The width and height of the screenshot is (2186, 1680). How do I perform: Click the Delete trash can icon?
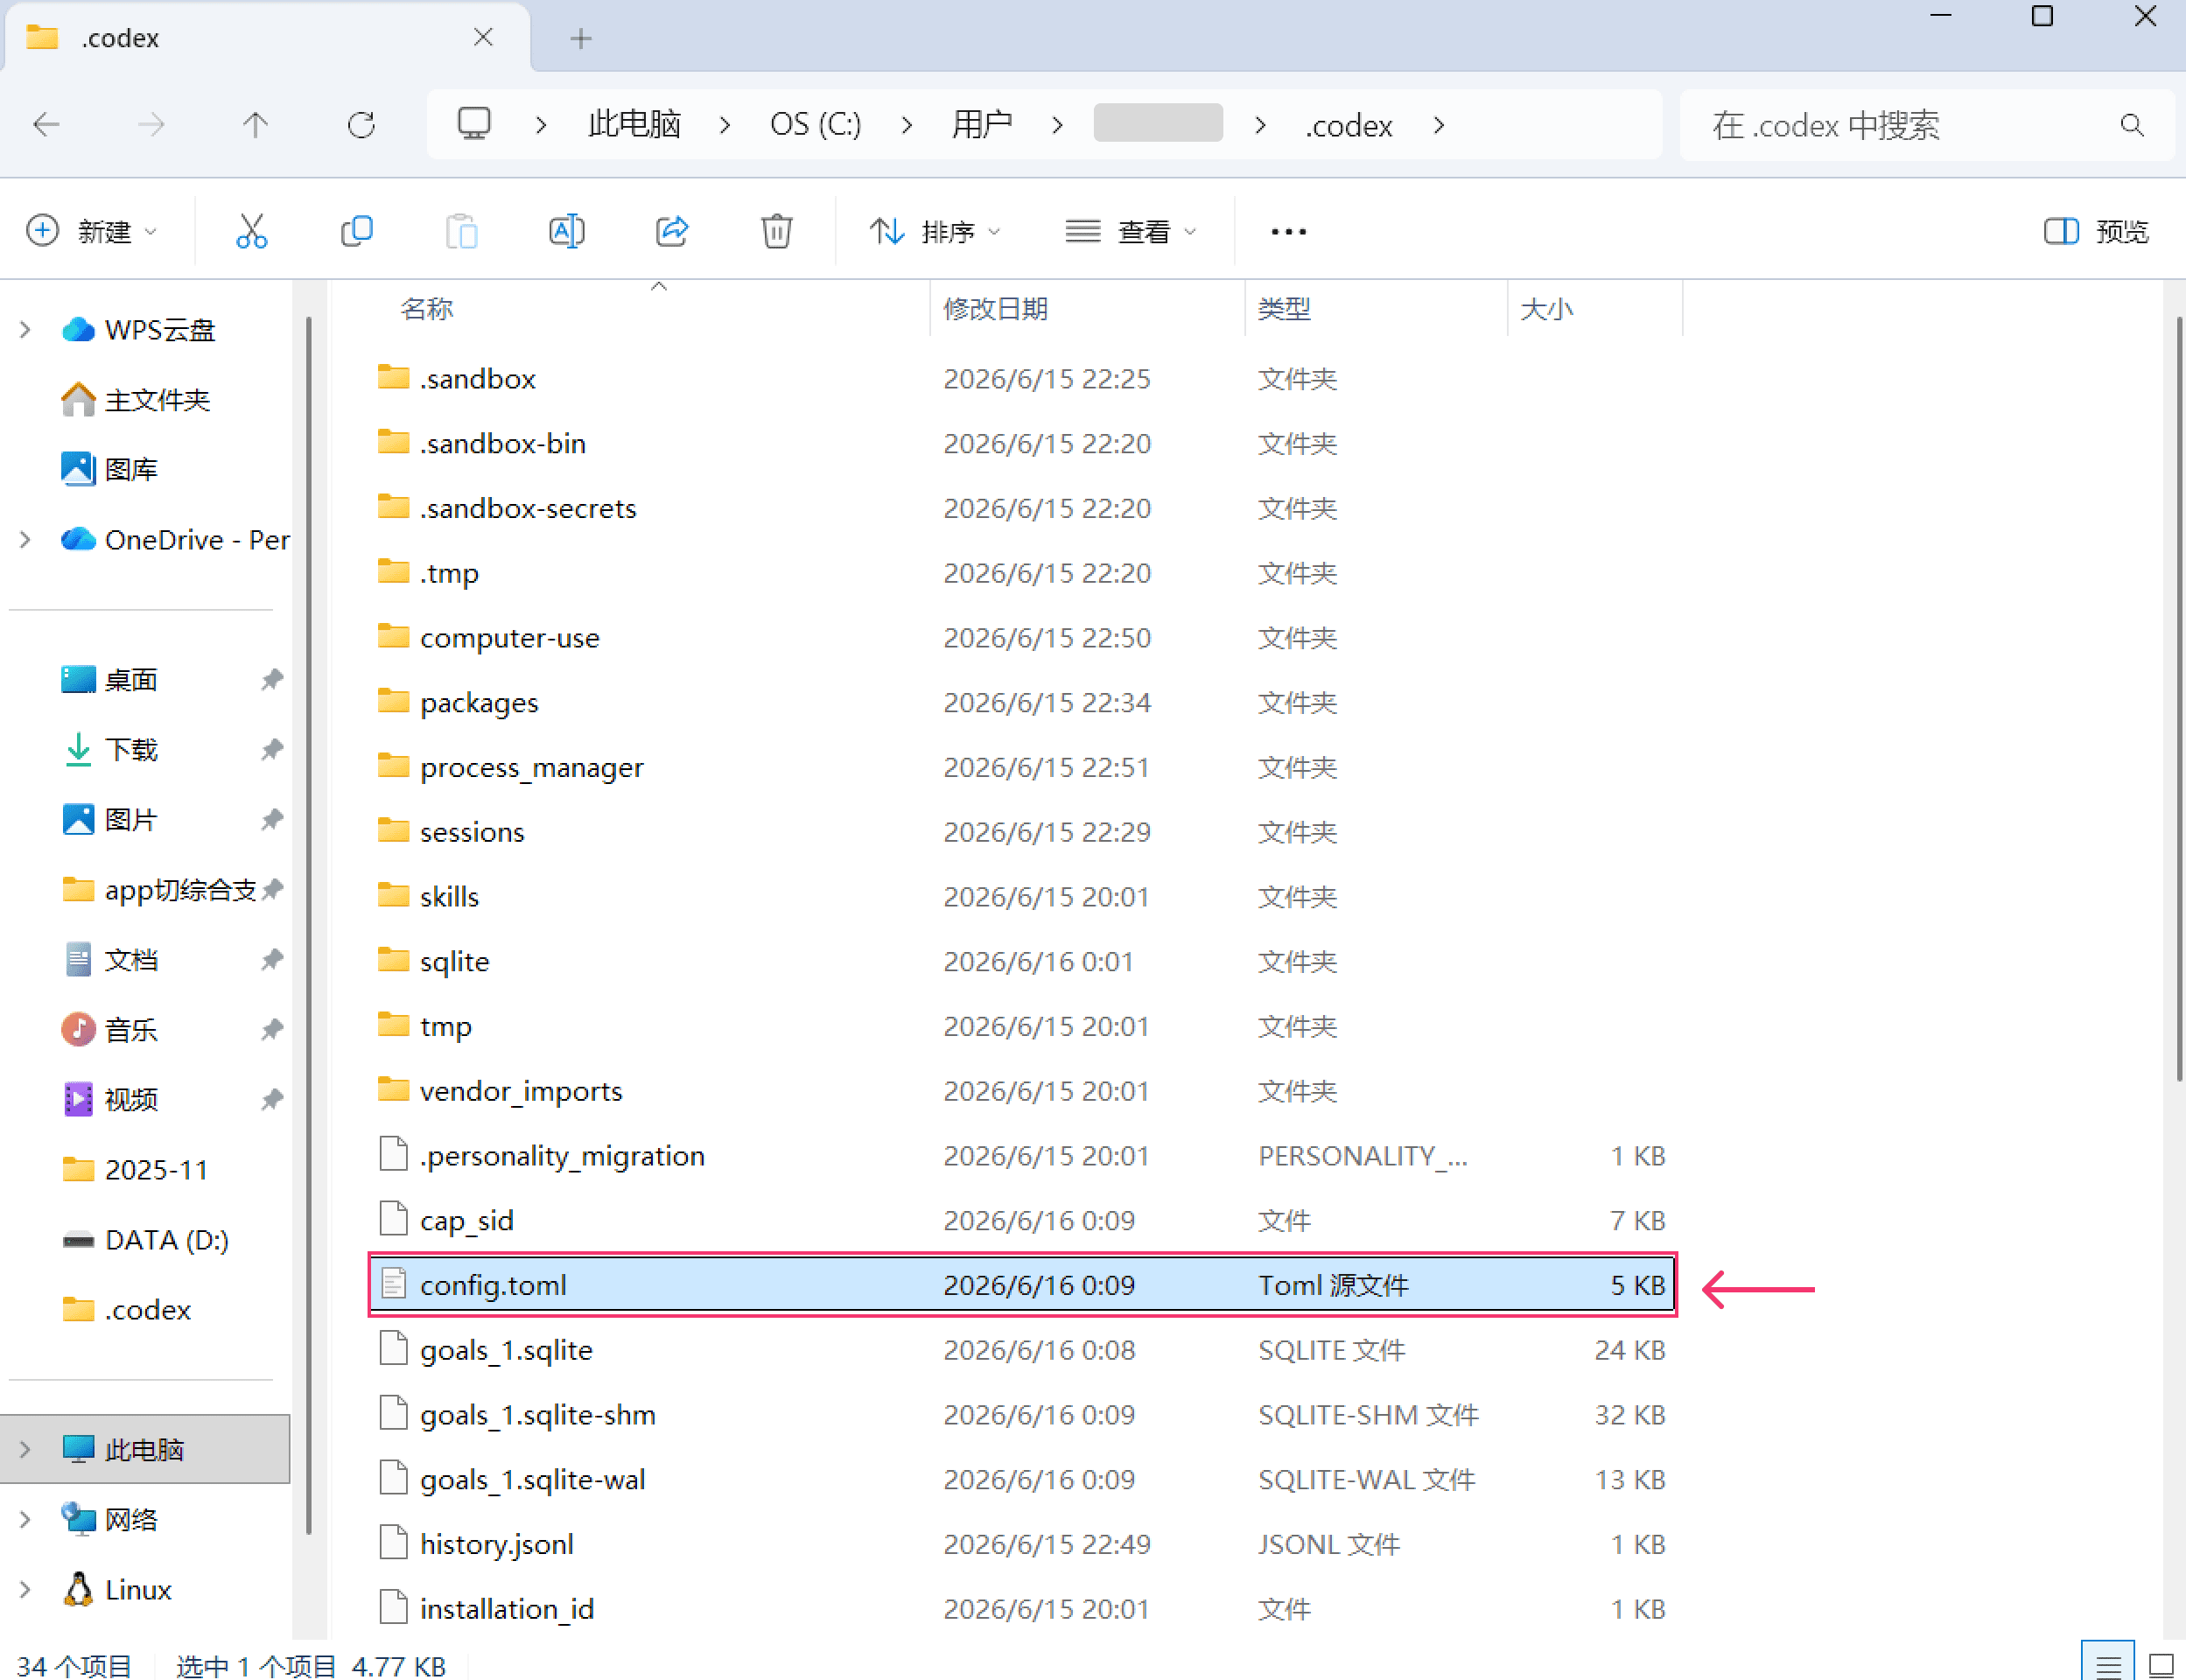click(777, 231)
